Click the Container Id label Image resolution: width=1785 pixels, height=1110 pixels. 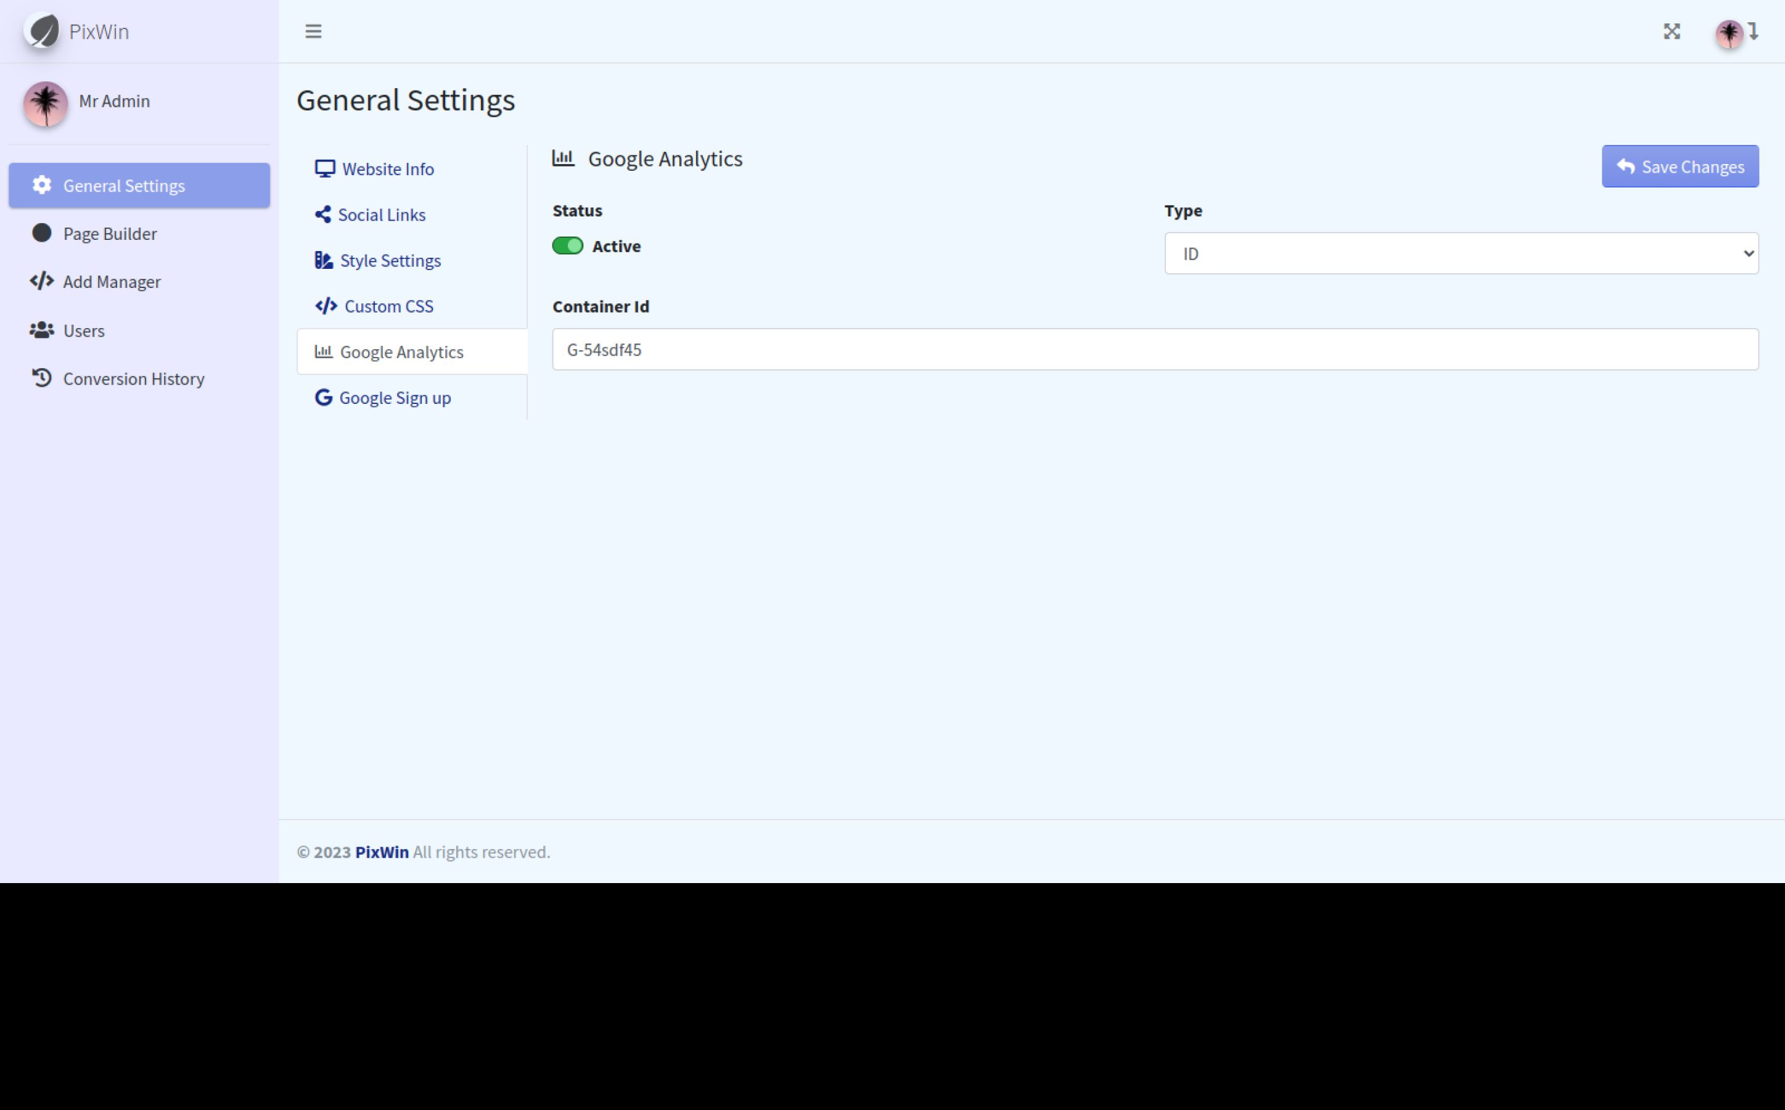click(x=601, y=306)
